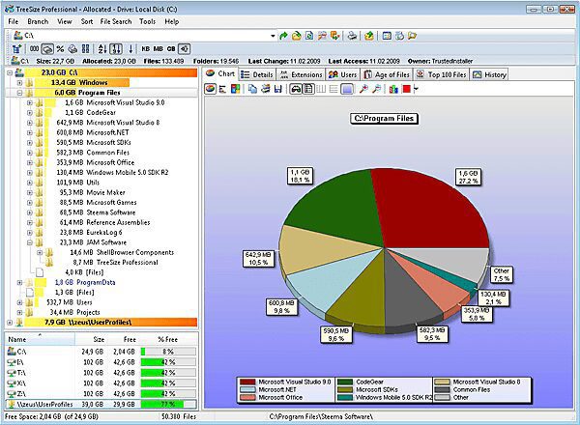
Task: Click the print icon in top toolbar
Action: pyautogui.click(x=352, y=36)
